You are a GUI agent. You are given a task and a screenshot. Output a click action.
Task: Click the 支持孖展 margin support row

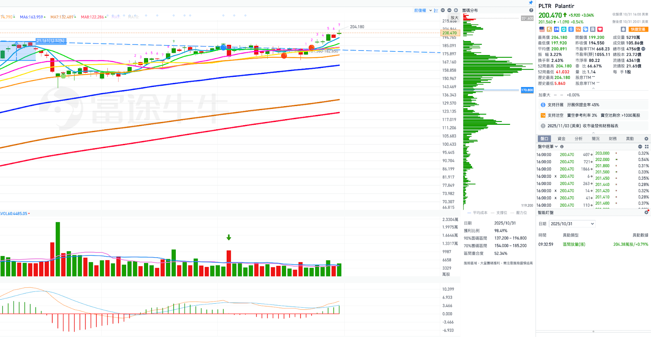tap(593, 105)
